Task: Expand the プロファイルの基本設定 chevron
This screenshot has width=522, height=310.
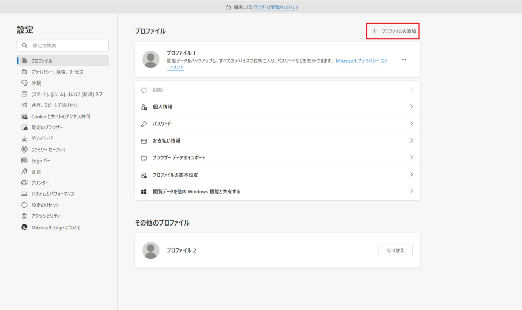Action: 411,174
